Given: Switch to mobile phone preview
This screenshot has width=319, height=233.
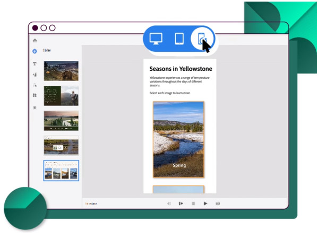Looking at the screenshot, I should (202, 39).
